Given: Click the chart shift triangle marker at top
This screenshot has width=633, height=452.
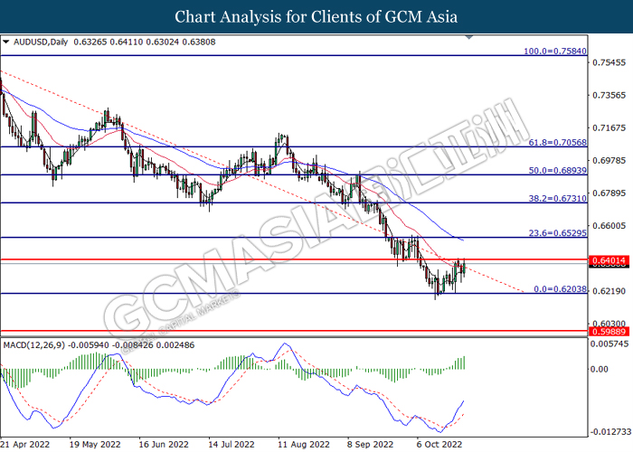Looking at the screenshot, I should point(468,38).
